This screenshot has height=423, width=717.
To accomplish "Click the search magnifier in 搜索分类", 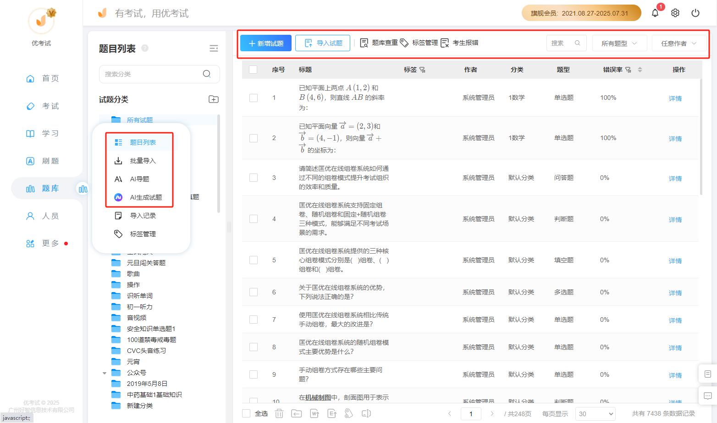I will [x=207, y=74].
